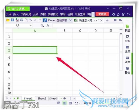Image resolution: width=139 pixels, height=110 pixels.
Task: Click the red 未登录 login button
Action: coord(102,14)
